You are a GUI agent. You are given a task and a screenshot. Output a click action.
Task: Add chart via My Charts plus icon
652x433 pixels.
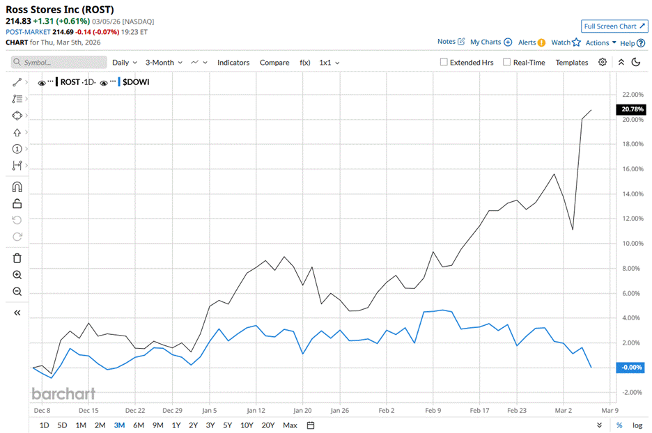(x=508, y=42)
